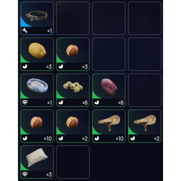The height and width of the screenshot is (181, 181).
Task: Select the apricot stack showing x3
Action: click(x=73, y=54)
